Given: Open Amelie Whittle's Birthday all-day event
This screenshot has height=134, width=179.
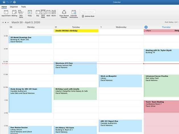Looking at the screenshot, I should tap(76, 31).
